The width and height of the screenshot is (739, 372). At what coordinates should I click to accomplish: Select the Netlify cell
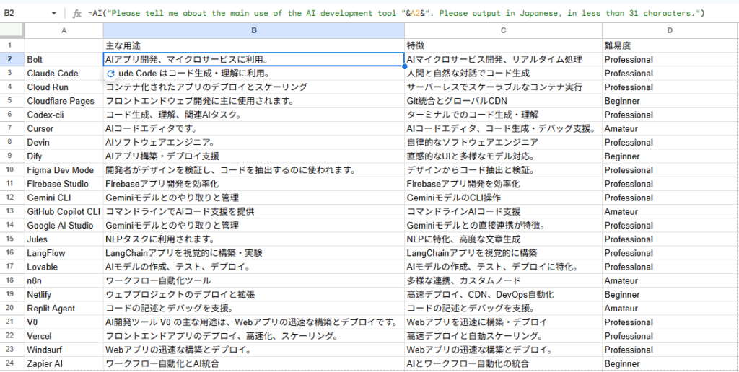click(64, 295)
